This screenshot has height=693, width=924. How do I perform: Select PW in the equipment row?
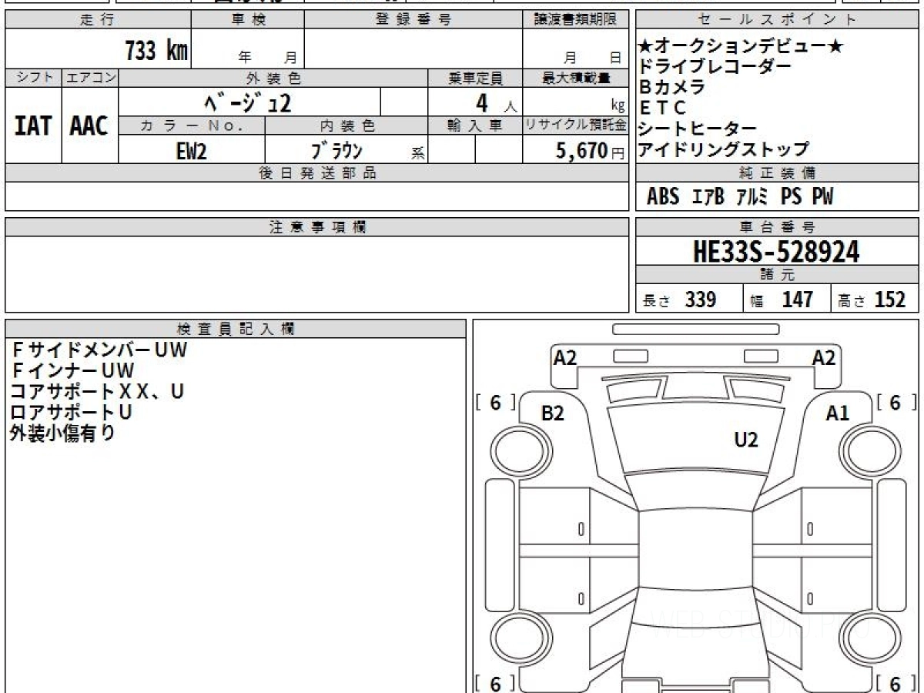pos(822,197)
